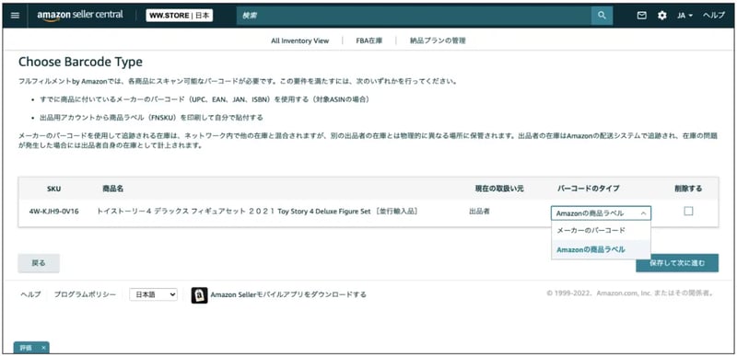The image size is (737, 356).
Task: Switch to 納品プランの管理 tab
Action: coord(438,40)
